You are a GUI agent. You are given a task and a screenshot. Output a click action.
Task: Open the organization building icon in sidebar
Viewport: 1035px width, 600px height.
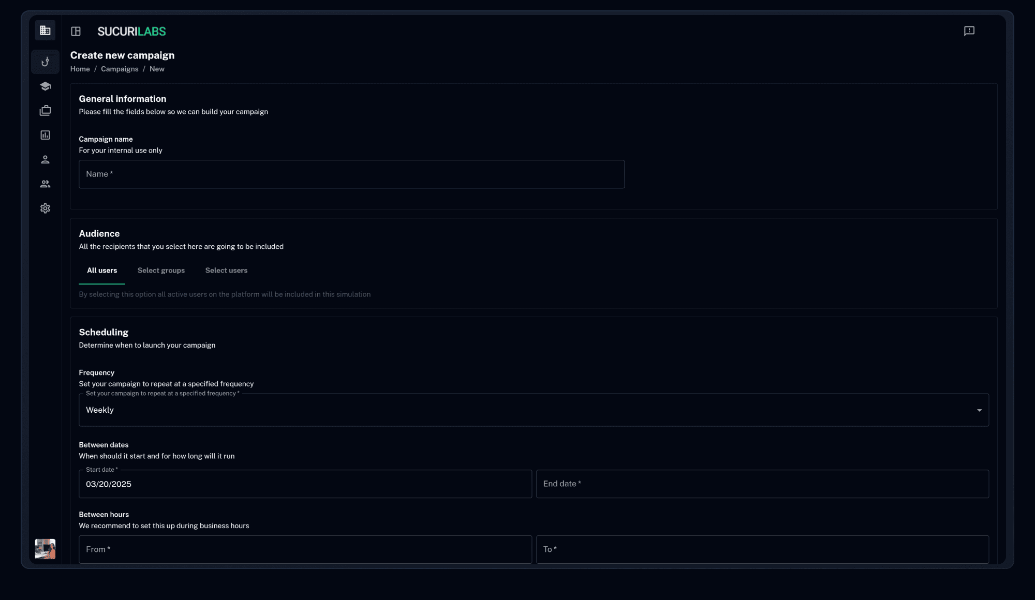click(45, 31)
